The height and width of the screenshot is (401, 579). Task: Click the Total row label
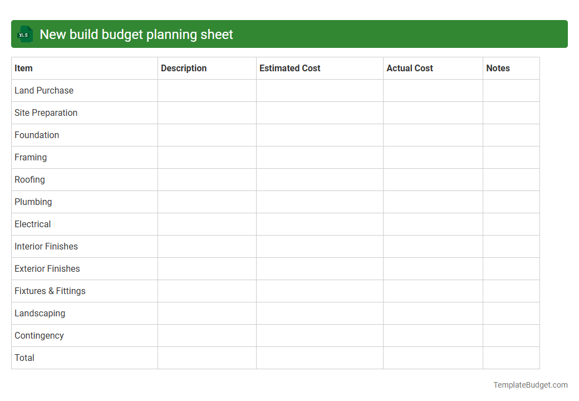24,358
